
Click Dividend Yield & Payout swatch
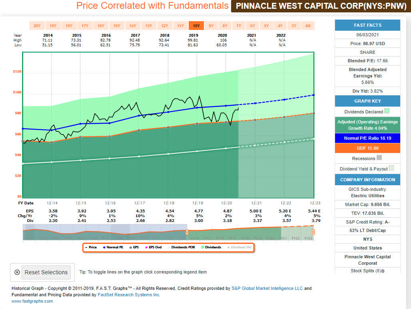point(391,168)
